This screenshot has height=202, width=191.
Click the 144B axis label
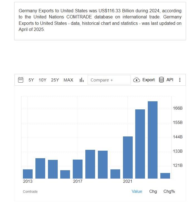tap(178, 137)
